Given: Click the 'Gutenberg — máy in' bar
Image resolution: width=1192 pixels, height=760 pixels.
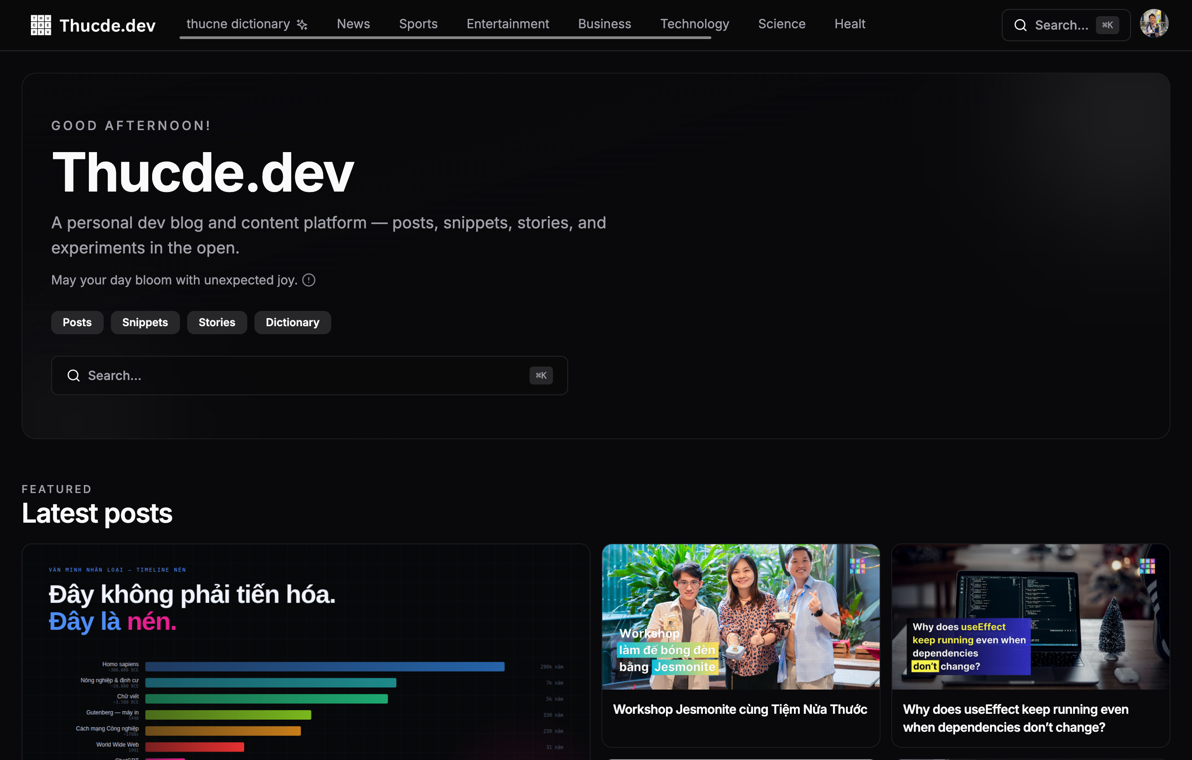Looking at the screenshot, I should [228, 715].
